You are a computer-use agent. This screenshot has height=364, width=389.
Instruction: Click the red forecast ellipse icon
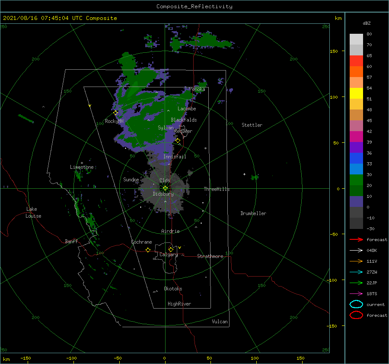[356, 315]
